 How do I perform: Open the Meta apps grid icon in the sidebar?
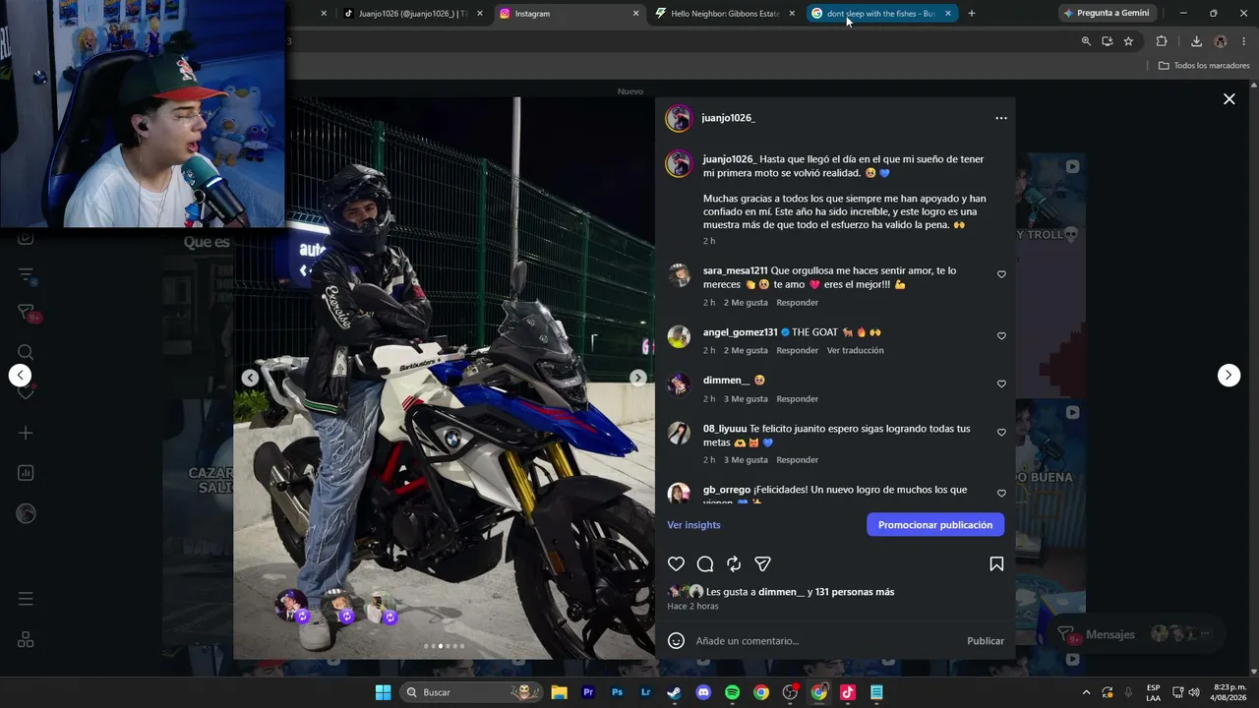[x=26, y=639]
